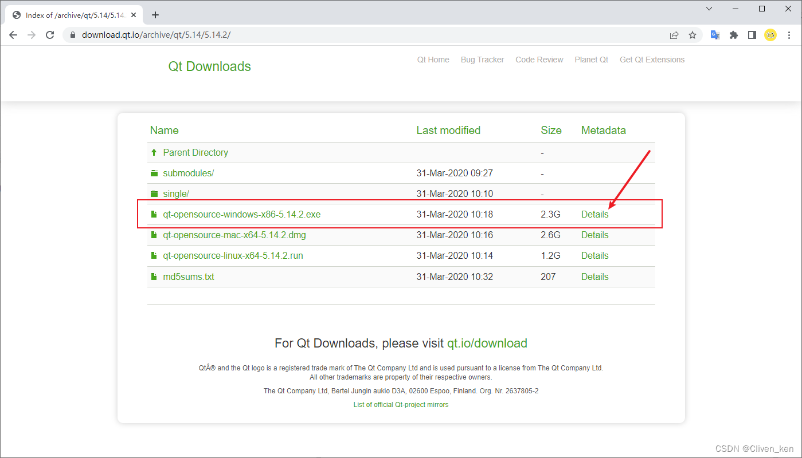Open Planet Qt in the top navigation
Viewport: 802px width, 458px height.
tap(592, 60)
